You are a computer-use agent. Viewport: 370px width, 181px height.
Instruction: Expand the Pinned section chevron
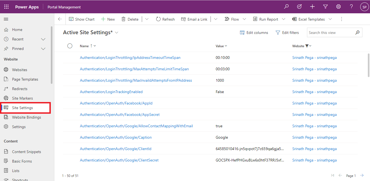(43, 49)
